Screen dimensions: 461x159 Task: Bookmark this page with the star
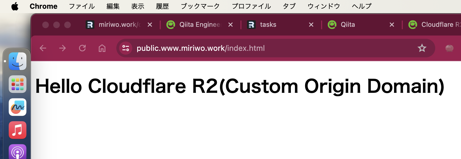(422, 48)
